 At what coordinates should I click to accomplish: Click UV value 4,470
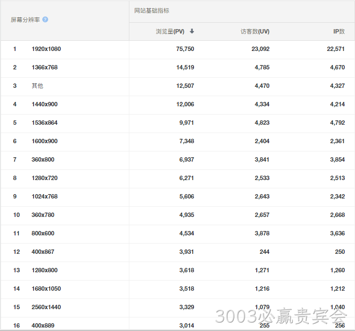(x=262, y=86)
